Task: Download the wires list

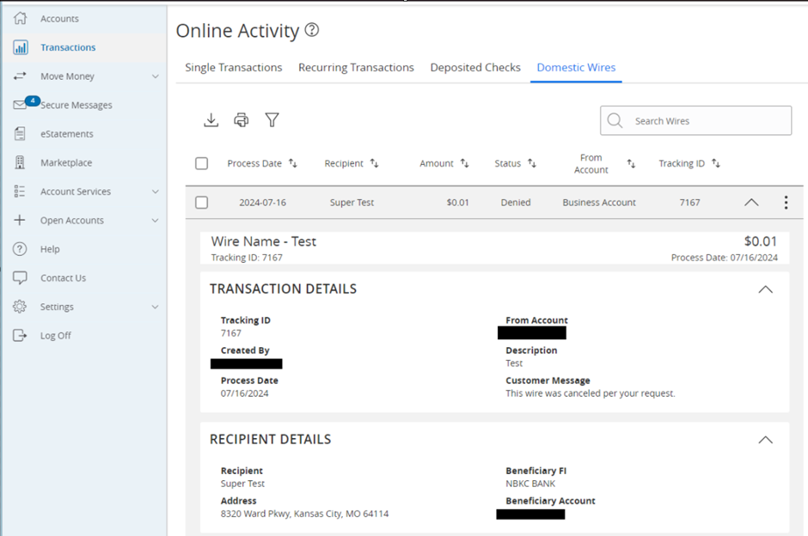Action: (211, 120)
